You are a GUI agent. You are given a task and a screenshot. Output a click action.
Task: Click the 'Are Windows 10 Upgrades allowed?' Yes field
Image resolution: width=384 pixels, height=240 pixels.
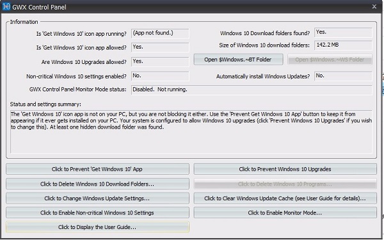coord(160,61)
